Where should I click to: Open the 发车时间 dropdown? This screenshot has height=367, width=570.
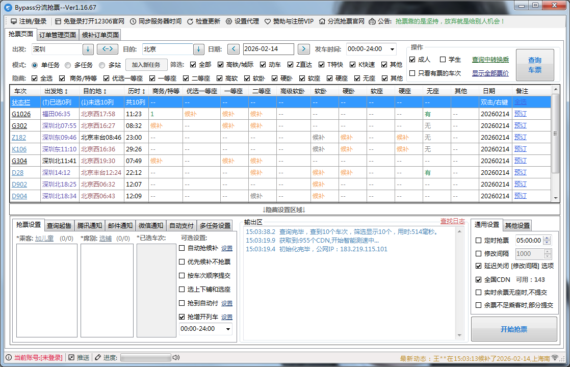[392, 49]
